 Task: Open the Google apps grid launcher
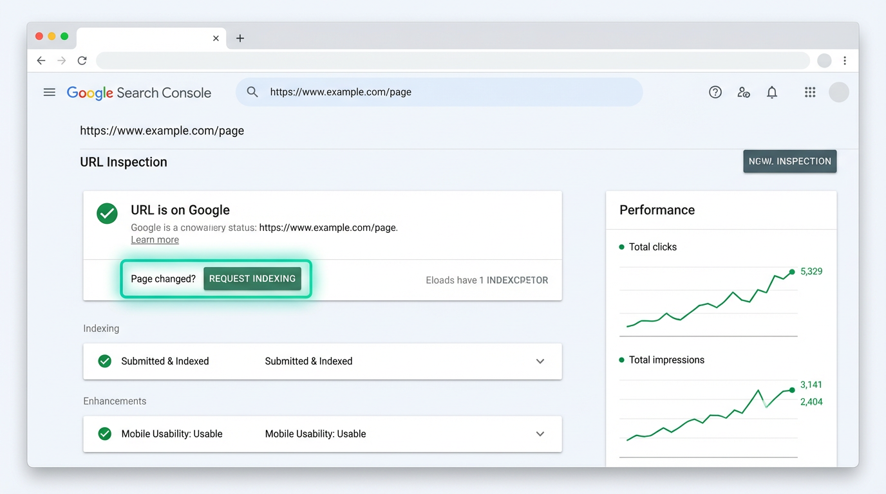tap(809, 92)
